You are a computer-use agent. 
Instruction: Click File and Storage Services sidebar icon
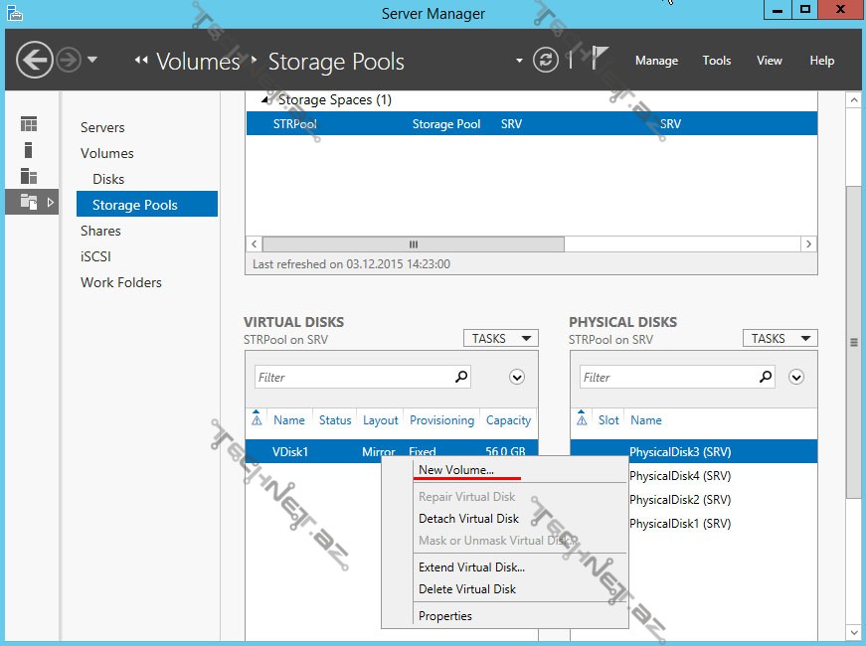[x=29, y=202]
